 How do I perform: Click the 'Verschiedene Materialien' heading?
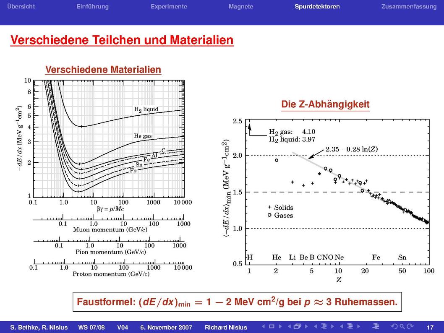tap(103, 70)
